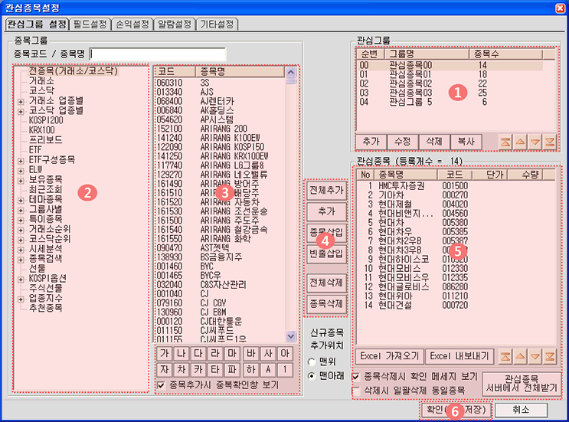Screen dimensions: 569x422
Task: Move 관심그룹 up one position arrow
Action: pyautogui.click(x=520, y=142)
